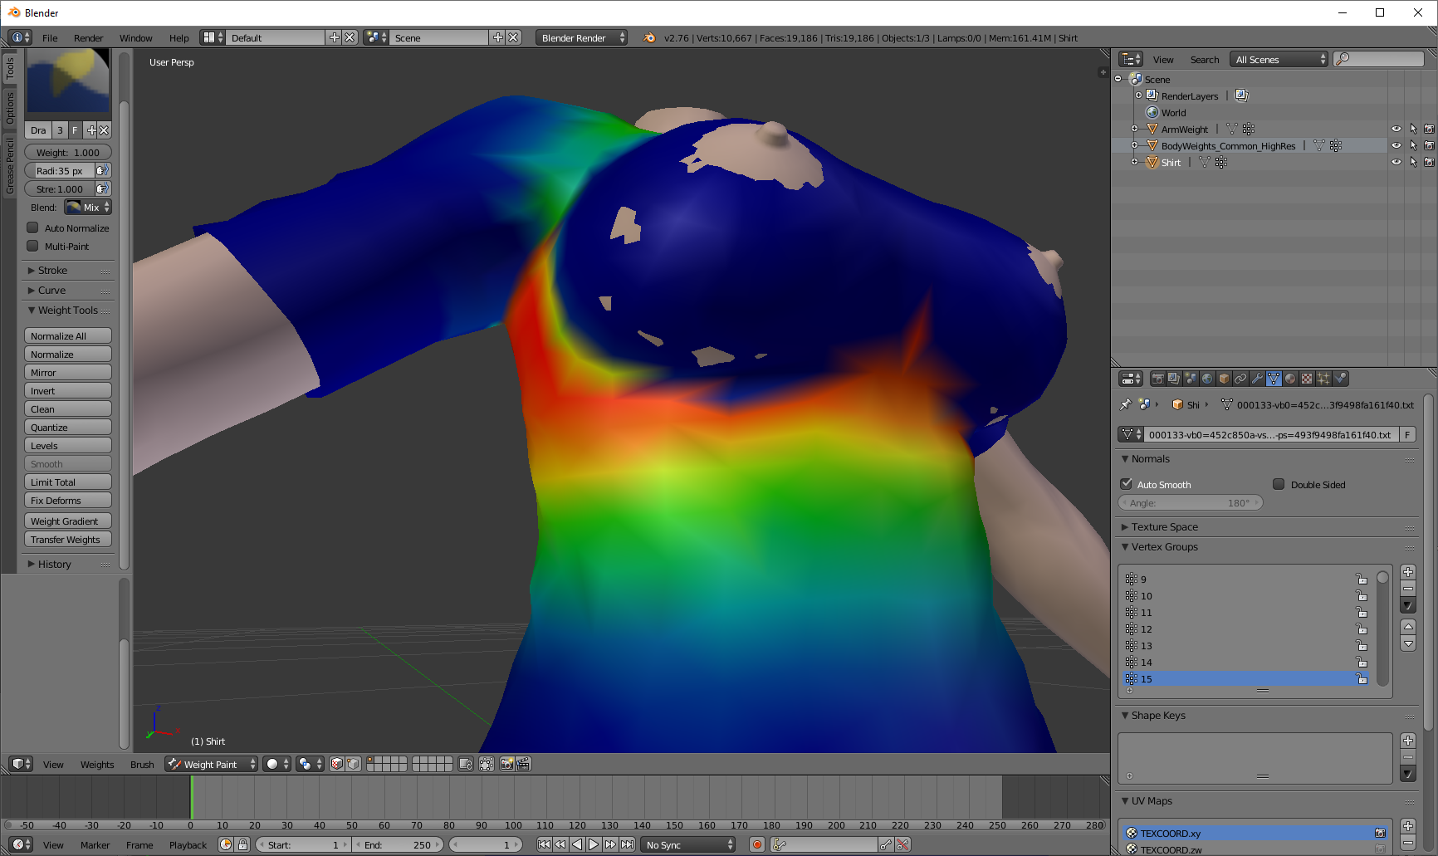Move vertex group up arrow
The height and width of the screenshot is (856, 1438).
coord(1408,627)
